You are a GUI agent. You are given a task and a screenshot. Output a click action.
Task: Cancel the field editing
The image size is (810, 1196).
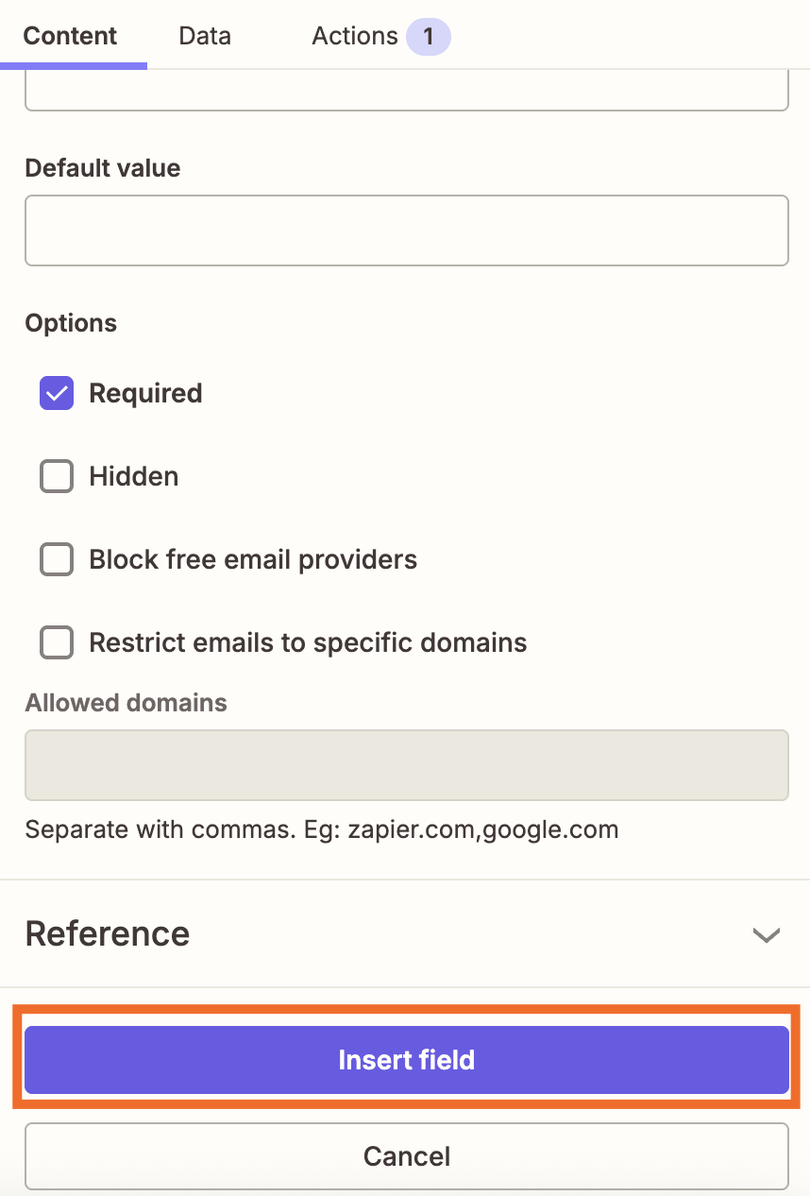pos(406,1155)
